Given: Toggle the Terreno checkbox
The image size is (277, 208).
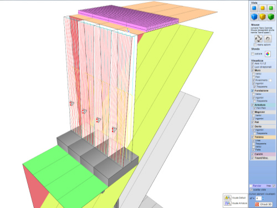Looking at the screenshot, I should pos(253,137).
